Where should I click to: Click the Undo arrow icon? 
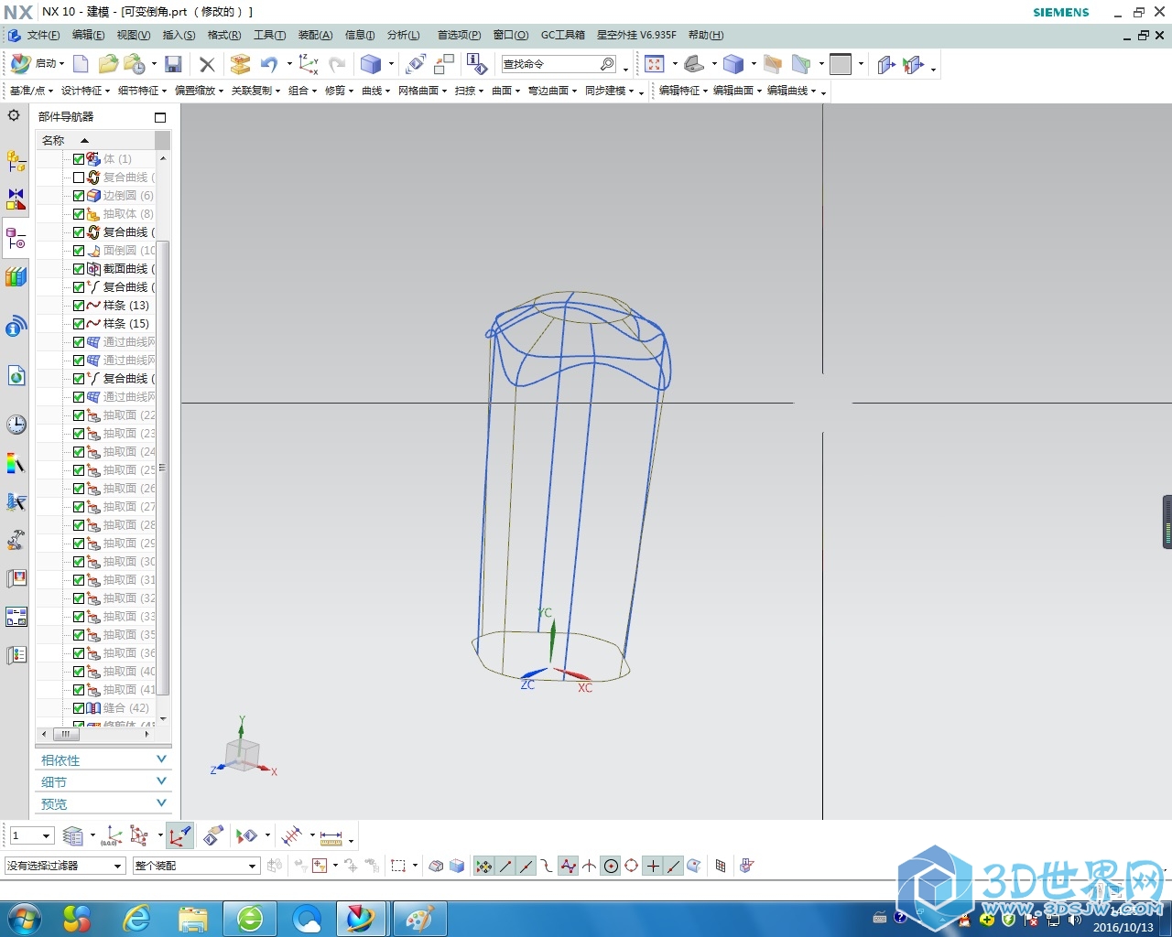[x=268, y=64]
